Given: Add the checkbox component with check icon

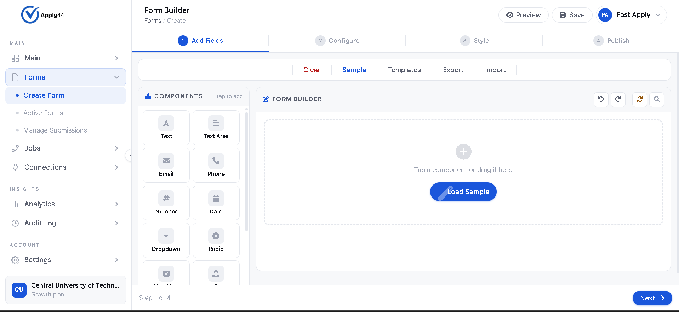Looking at the screenshot, I should [x=166, y=273].
